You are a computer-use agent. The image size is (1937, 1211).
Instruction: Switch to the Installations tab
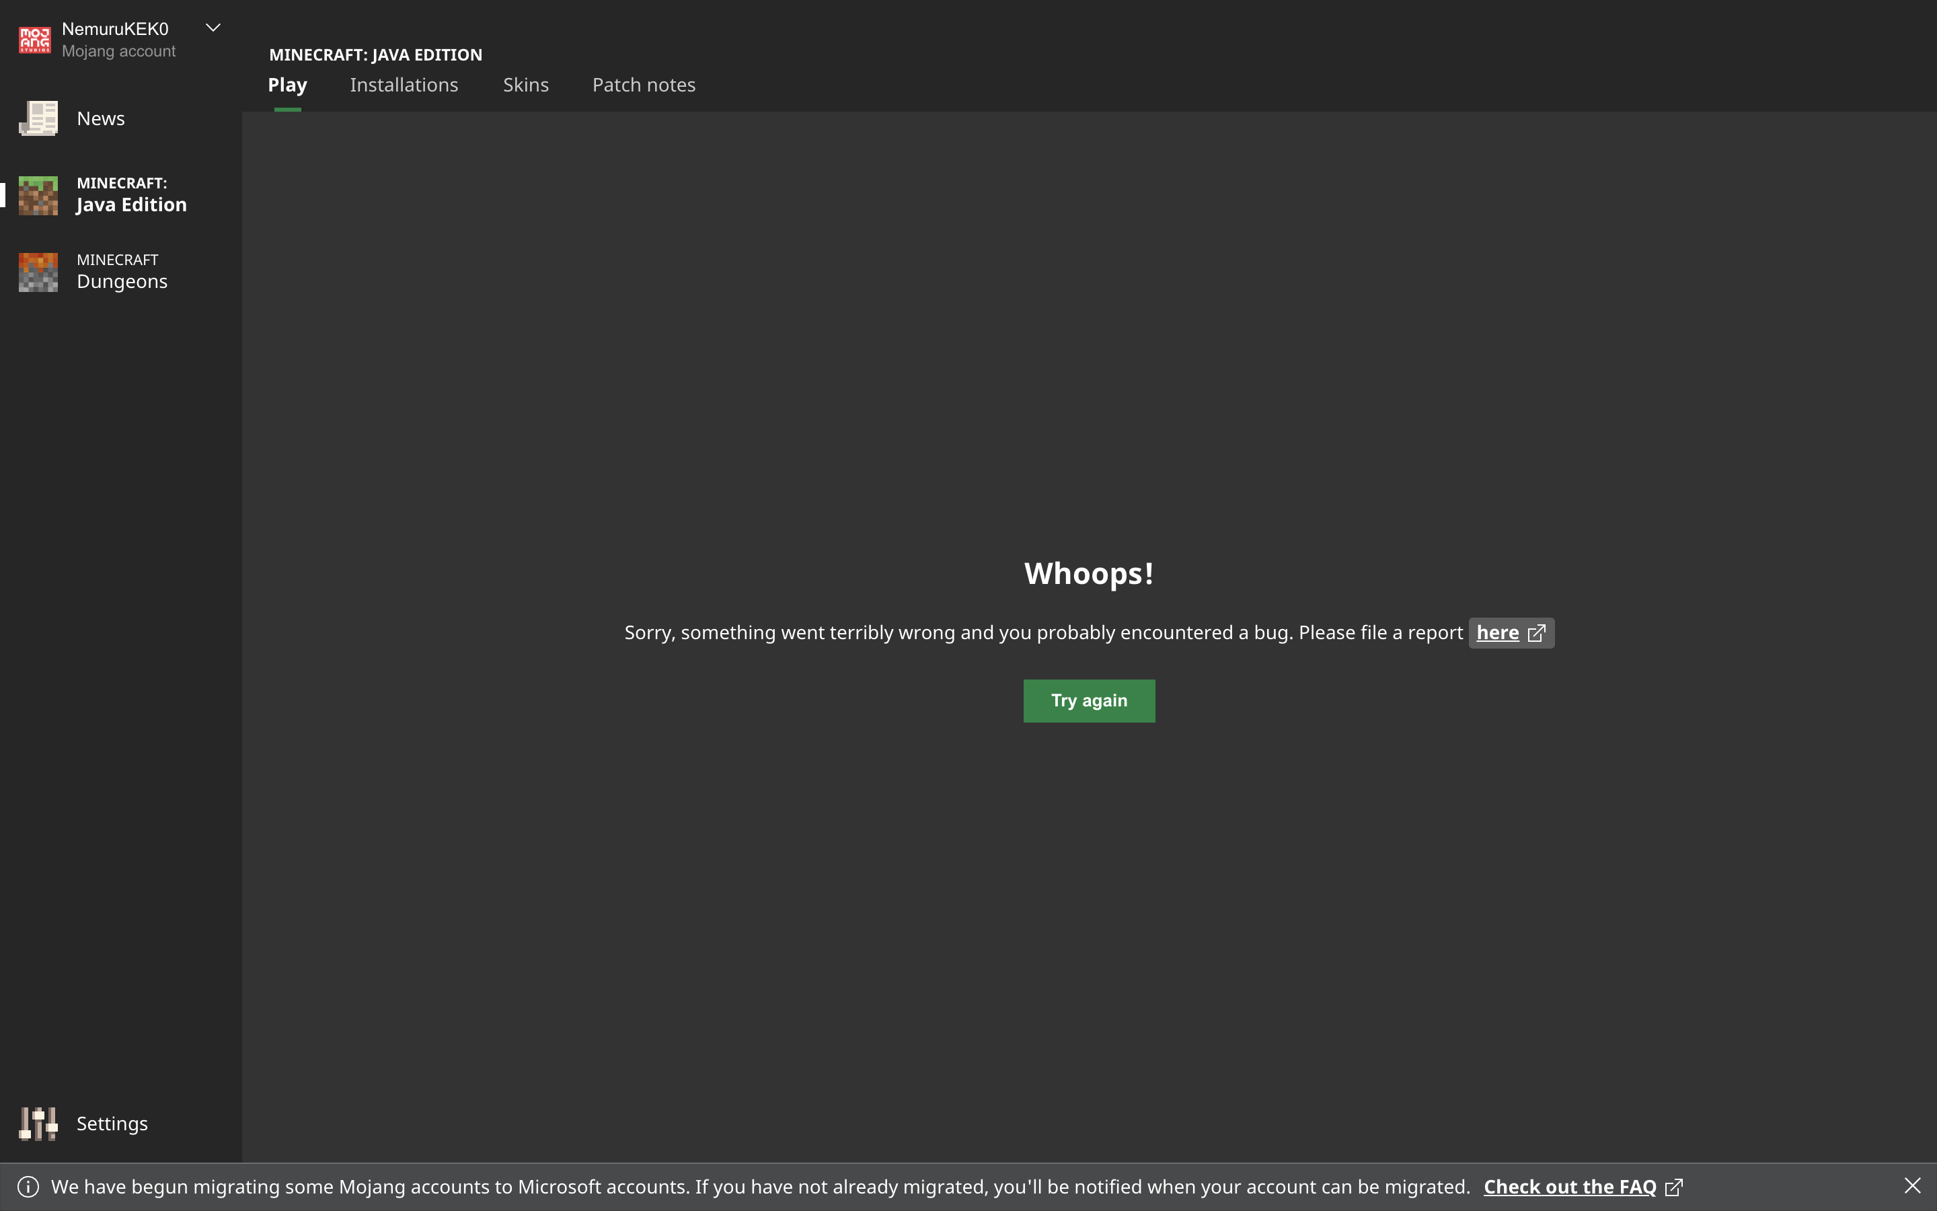[404, 85]
